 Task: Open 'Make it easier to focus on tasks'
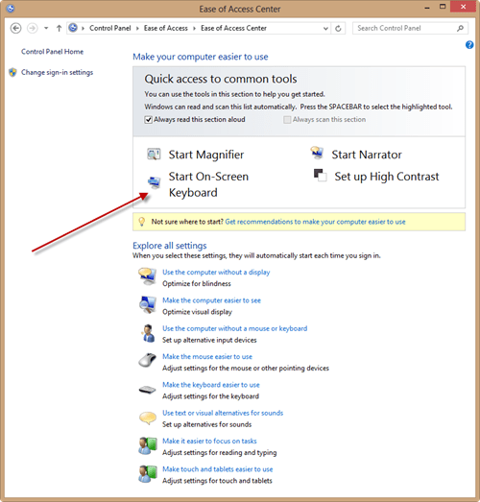click(209, 442)
